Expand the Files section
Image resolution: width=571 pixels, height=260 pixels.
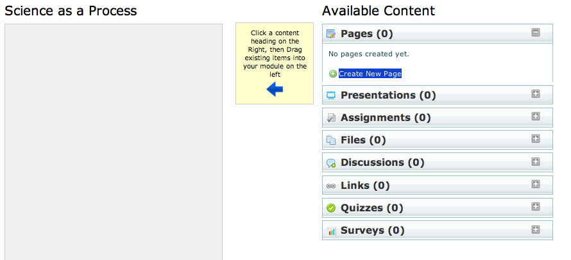pos(536,139)
